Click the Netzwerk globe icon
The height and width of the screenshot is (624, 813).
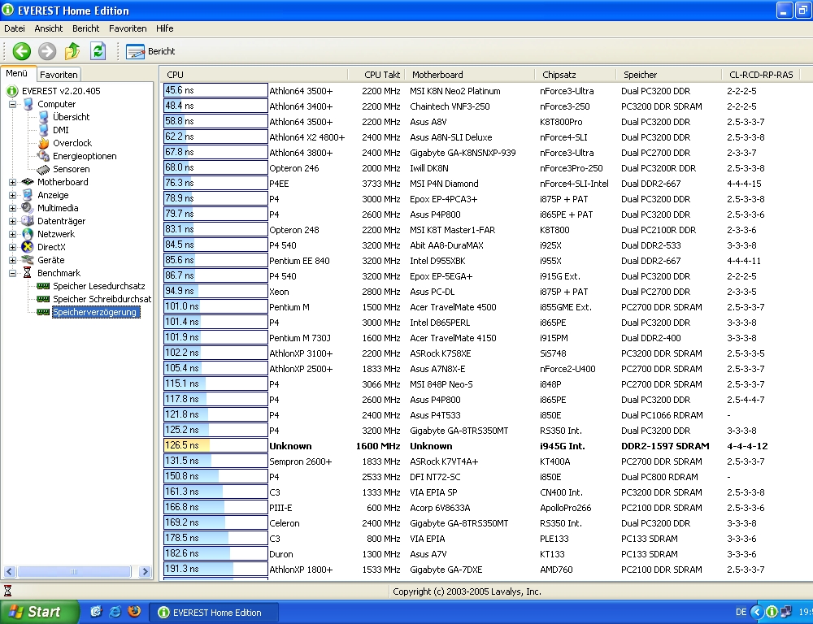28,234
